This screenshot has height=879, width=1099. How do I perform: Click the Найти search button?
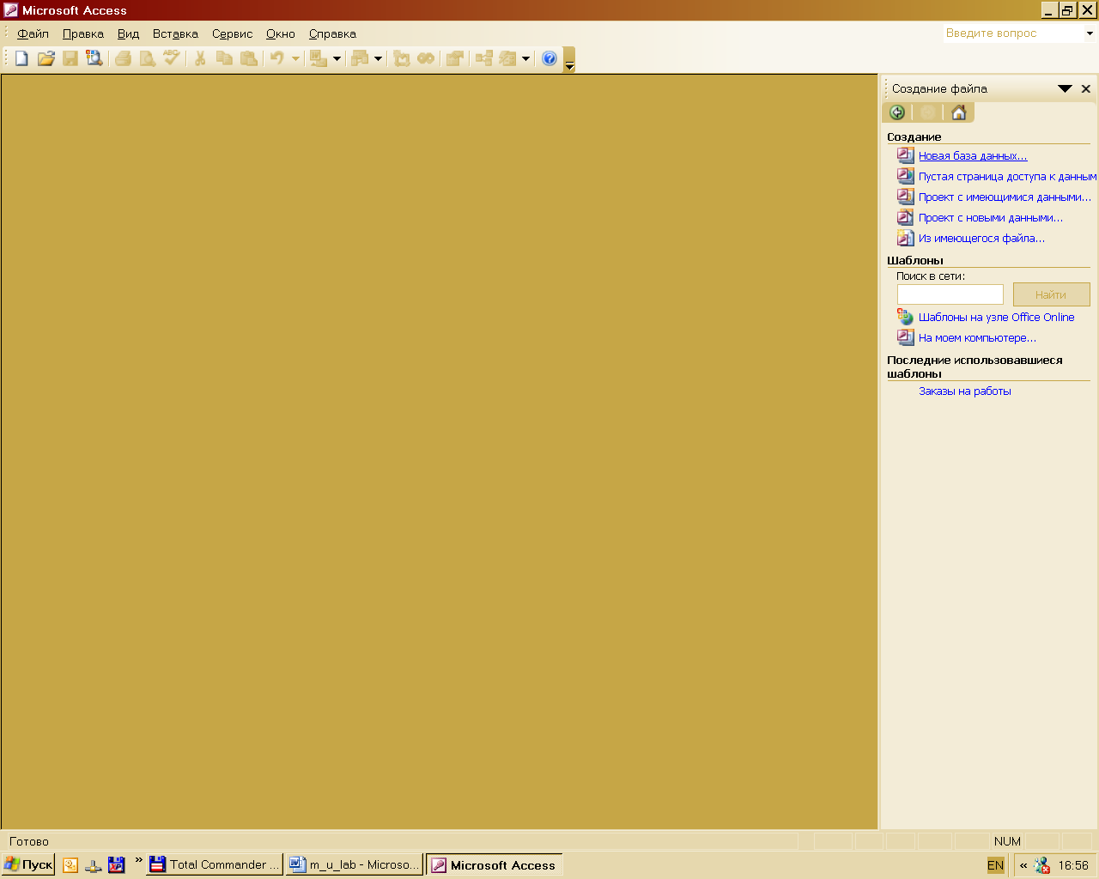[1051, 294]
